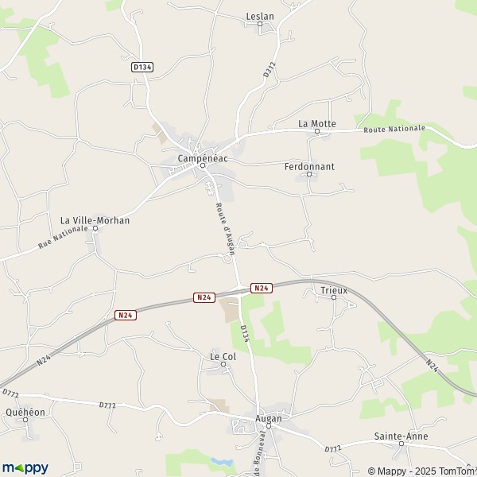Click the N24 shield near Trieux
Viewport: 477px width, 477px height.
tap(262, 288)
